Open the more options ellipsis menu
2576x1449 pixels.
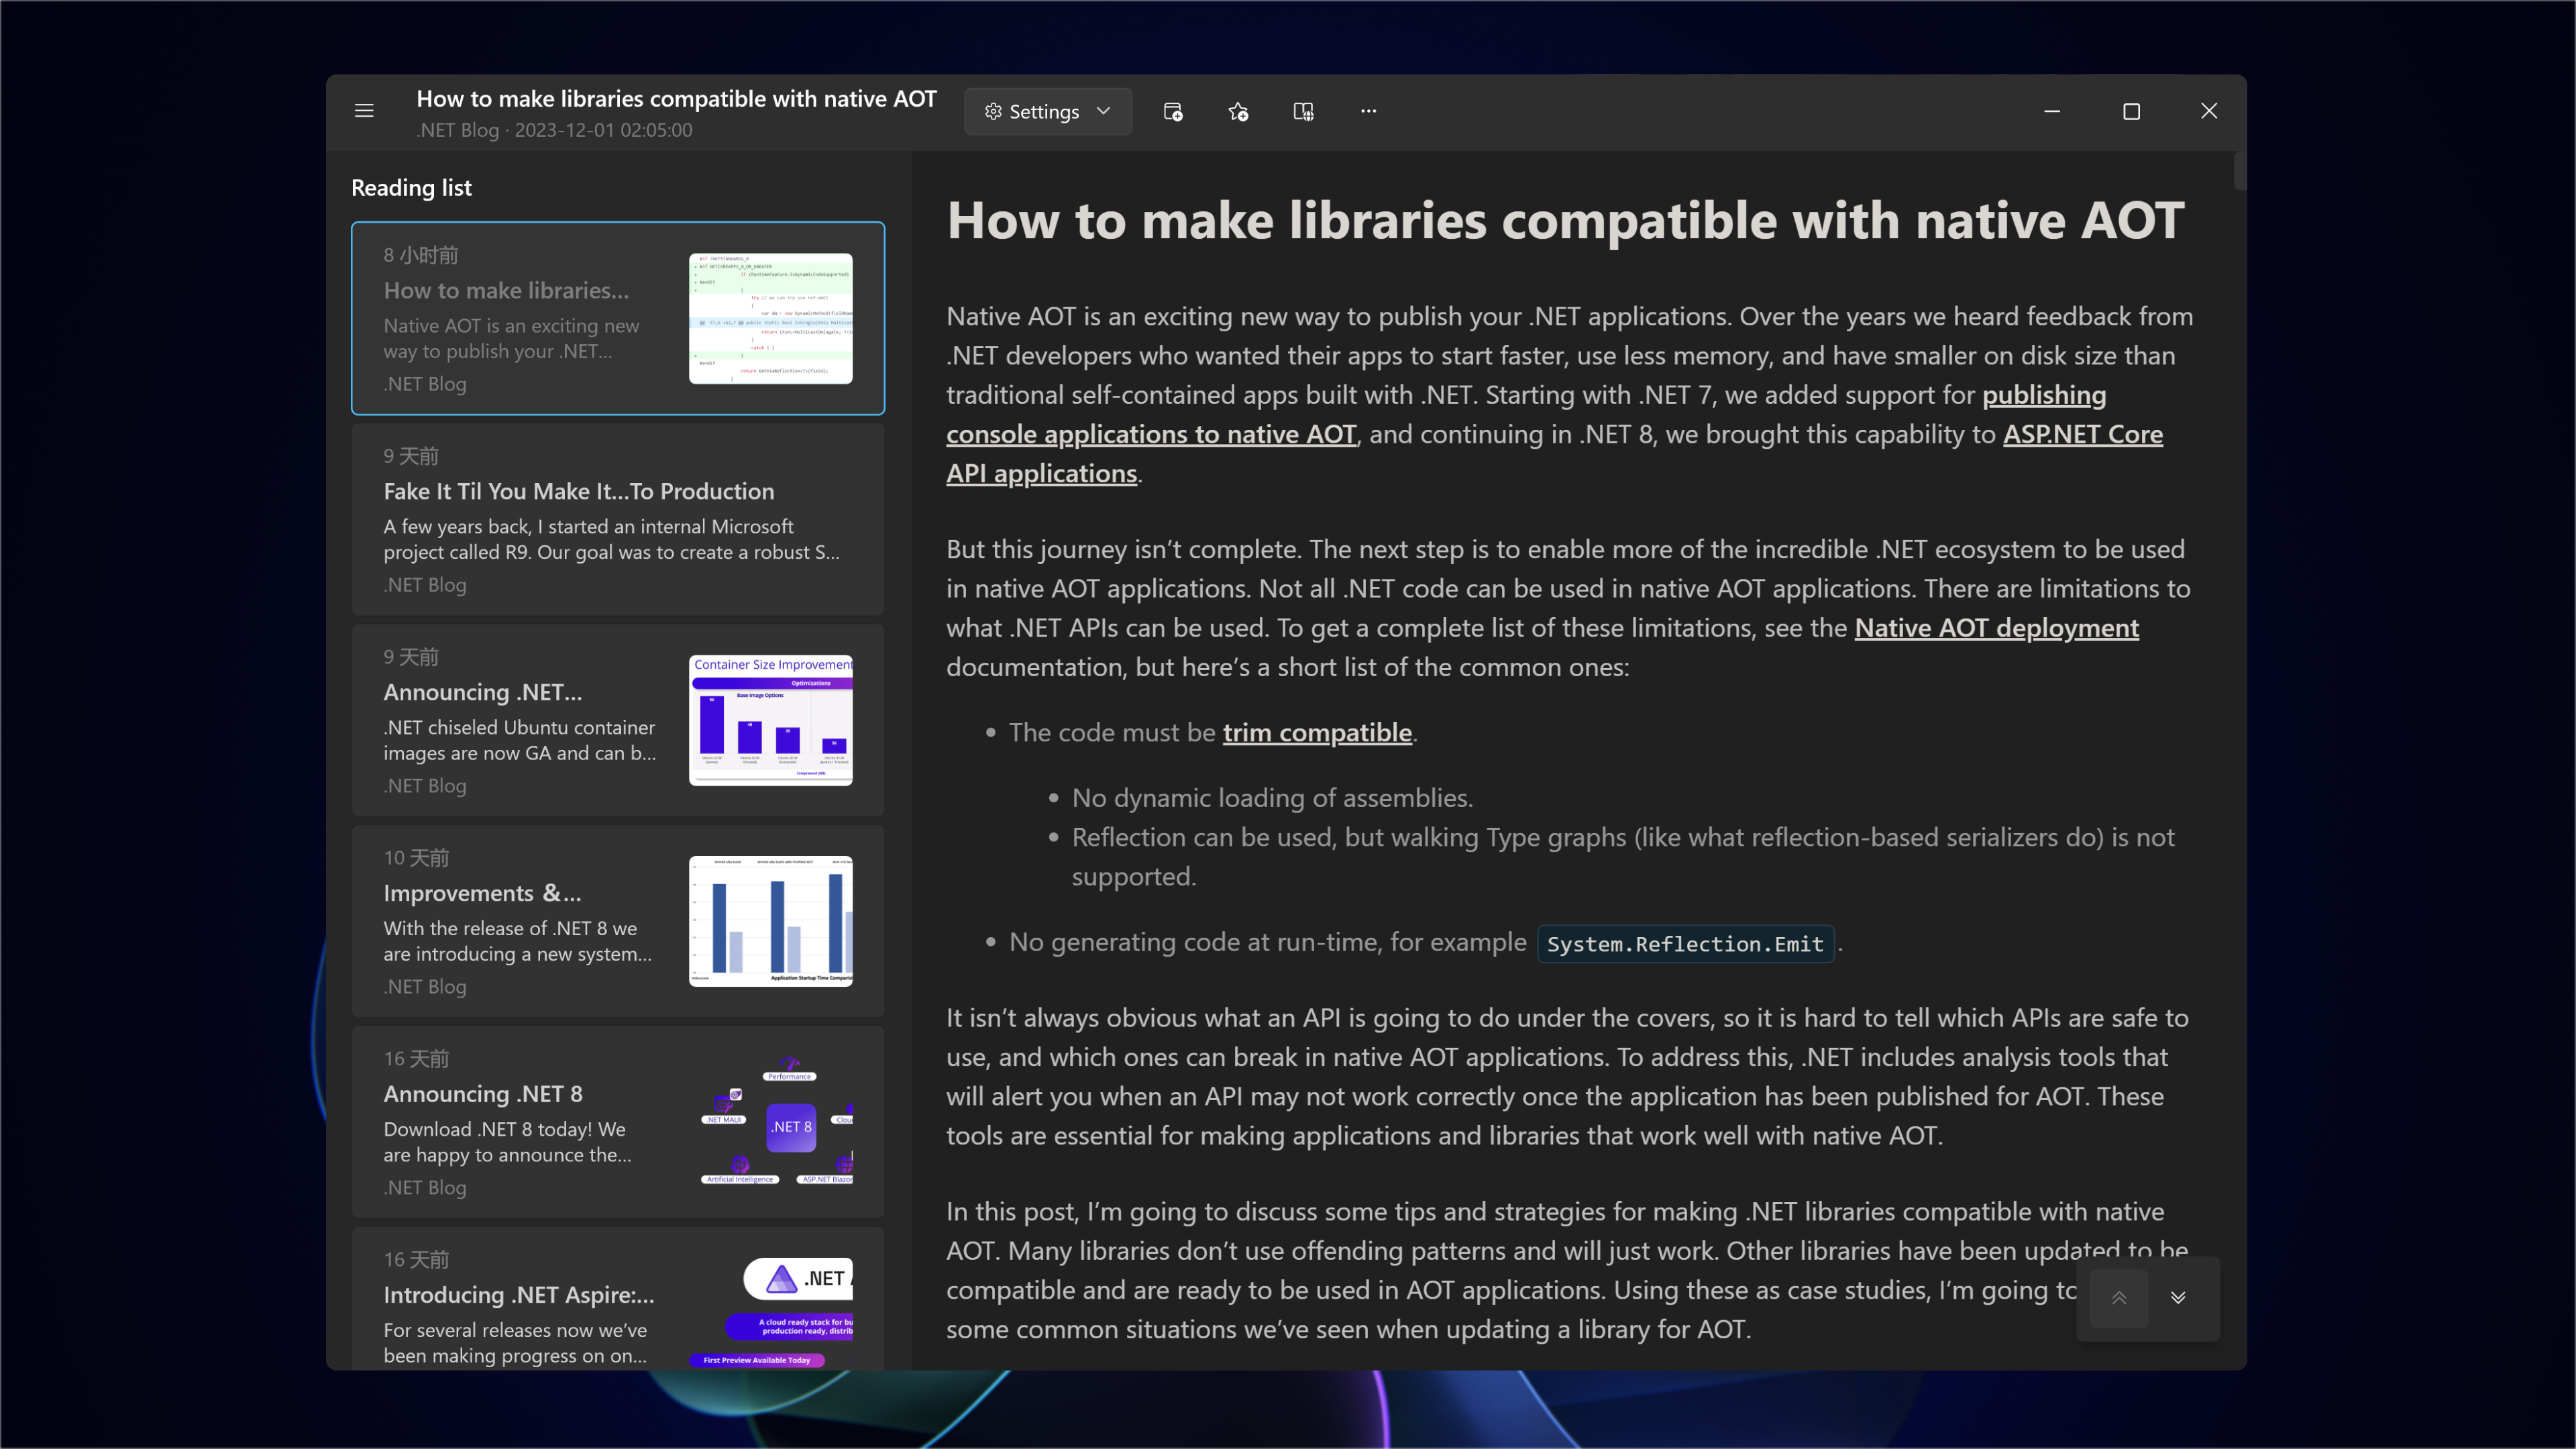1368,111
